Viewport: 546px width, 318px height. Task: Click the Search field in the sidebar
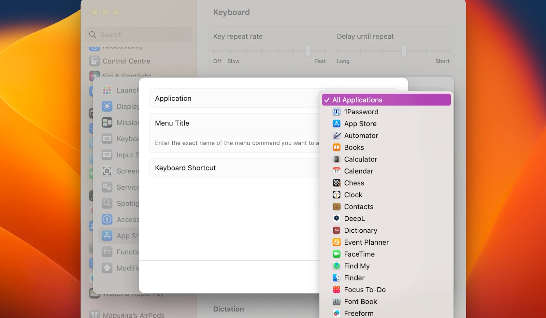(x=138, y=34)
